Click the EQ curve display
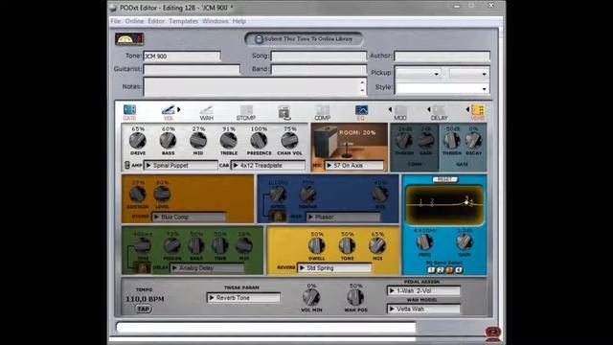 (x=444, y=204)
